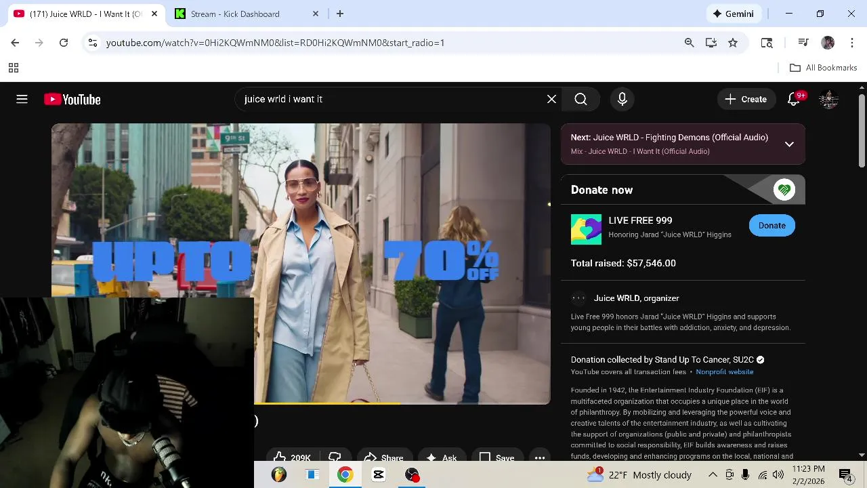Open the Windows notification center icon
Viewport: 867px width, 488px height.
pyautogui.click(x=845, y=475)
